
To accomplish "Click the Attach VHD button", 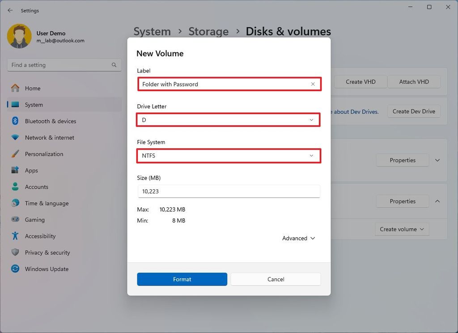I will point(414,81).
